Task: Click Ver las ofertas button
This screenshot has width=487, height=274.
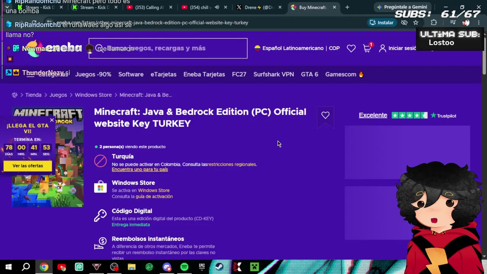Action: (28, 166)
